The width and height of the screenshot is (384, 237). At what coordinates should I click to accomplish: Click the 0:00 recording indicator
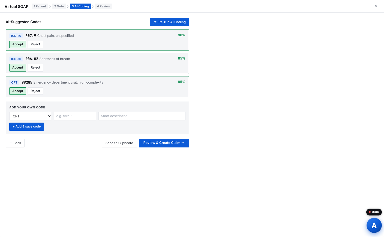(x=374, y=212)
